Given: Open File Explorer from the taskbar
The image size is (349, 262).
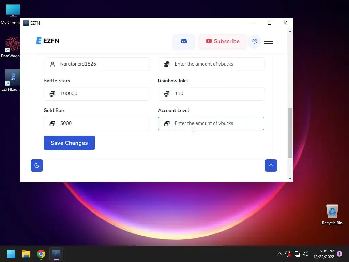Looking at the screenshot, I should (x=26, y=254).
